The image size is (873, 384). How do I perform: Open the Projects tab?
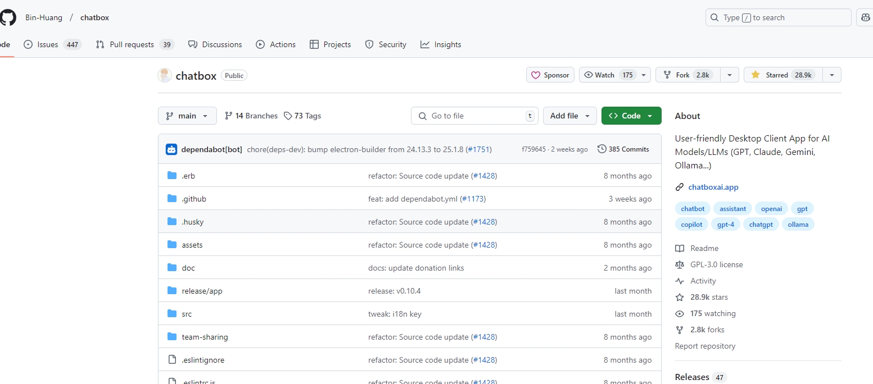pyautogui.click(x=331, y=44)
